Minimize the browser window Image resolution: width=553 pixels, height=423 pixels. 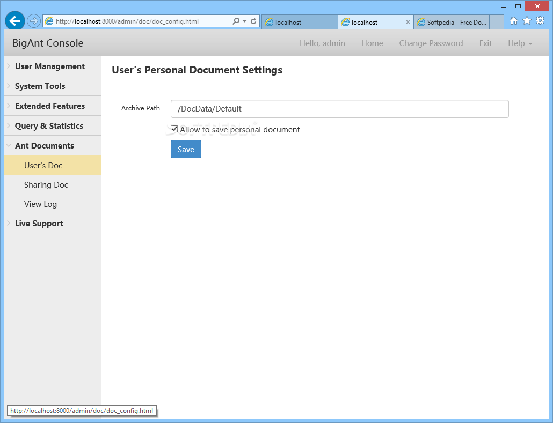click(x=504, y=6)
